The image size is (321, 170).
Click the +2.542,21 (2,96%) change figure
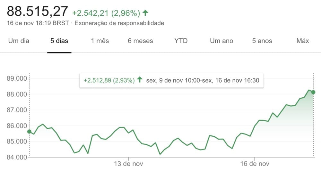[106, 13]
